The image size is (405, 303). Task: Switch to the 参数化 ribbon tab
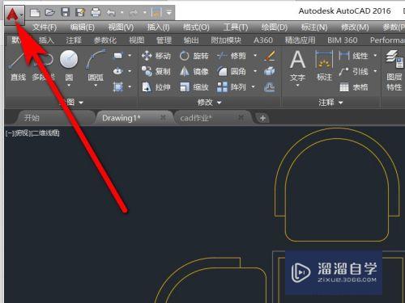(105, 40)
